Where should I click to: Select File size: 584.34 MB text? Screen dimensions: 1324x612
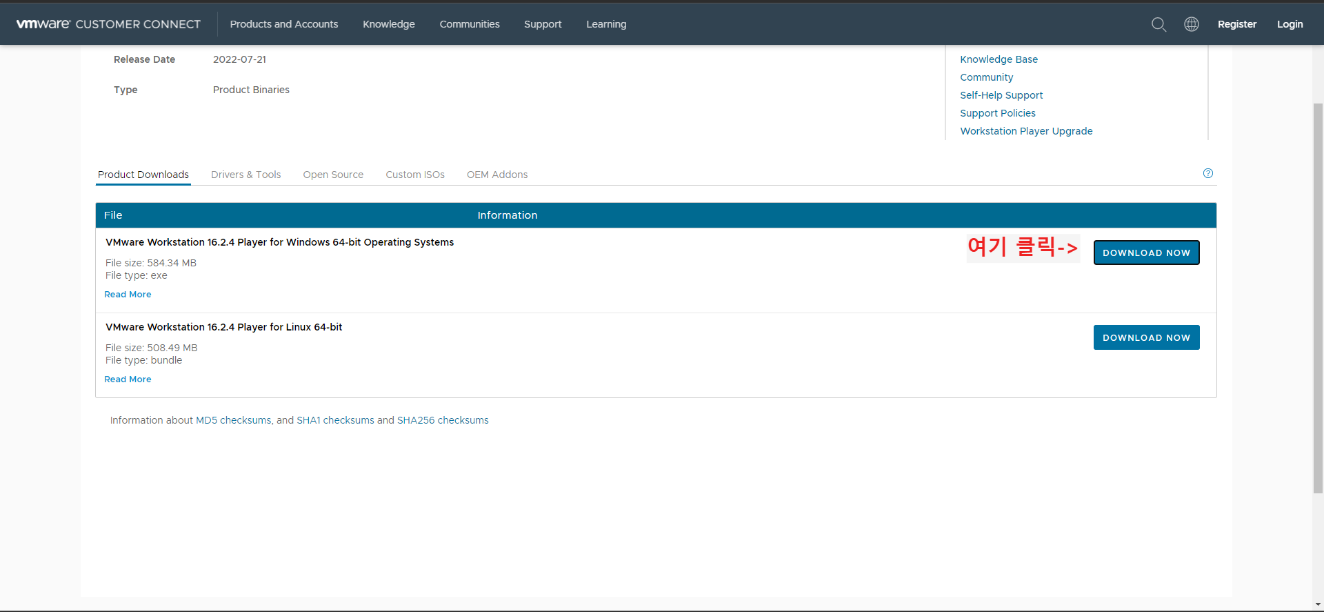click(x=151, y=263)
